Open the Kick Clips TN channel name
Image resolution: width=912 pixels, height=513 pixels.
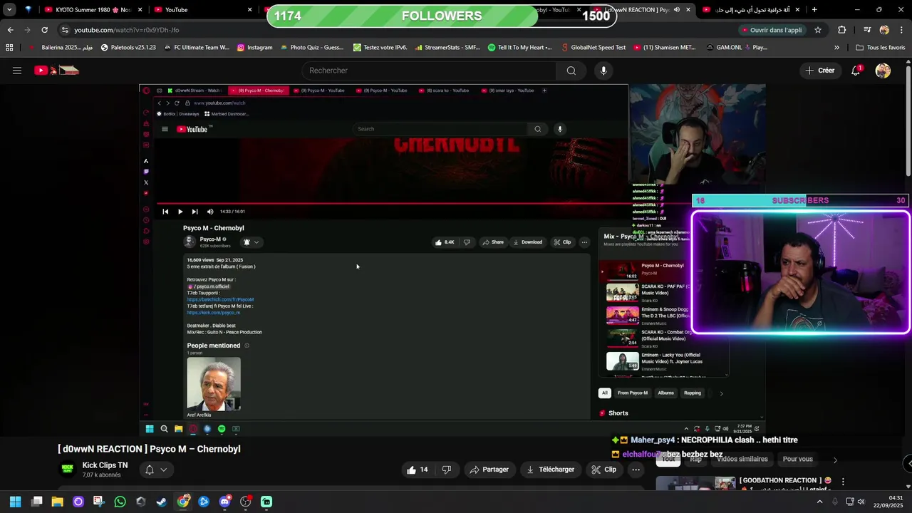click(x=105, y=465)
